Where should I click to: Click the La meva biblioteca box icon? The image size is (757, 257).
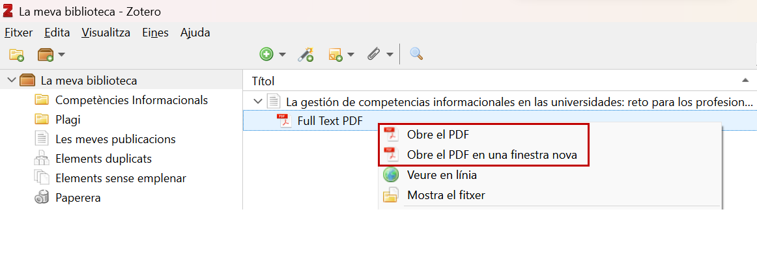(x=27, y=80)
